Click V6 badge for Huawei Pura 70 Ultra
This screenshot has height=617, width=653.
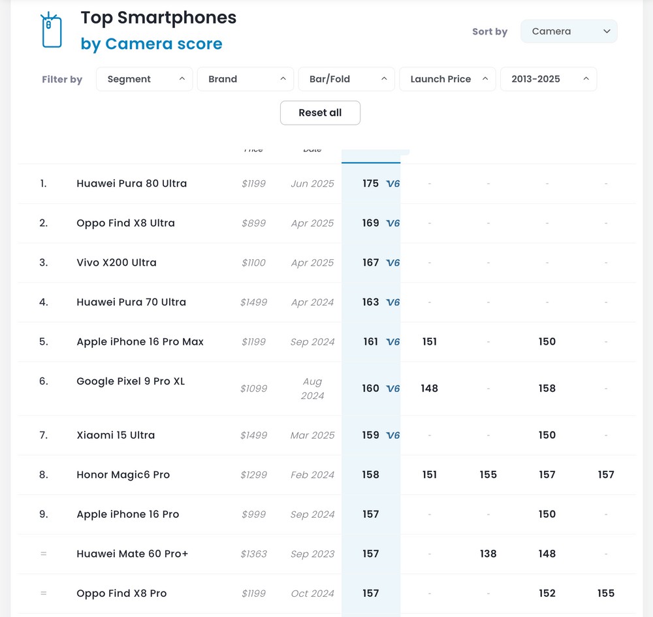coord(392,302)
